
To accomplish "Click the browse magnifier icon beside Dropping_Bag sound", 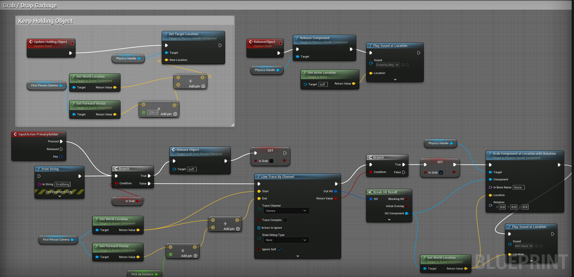I will [407, 65].
